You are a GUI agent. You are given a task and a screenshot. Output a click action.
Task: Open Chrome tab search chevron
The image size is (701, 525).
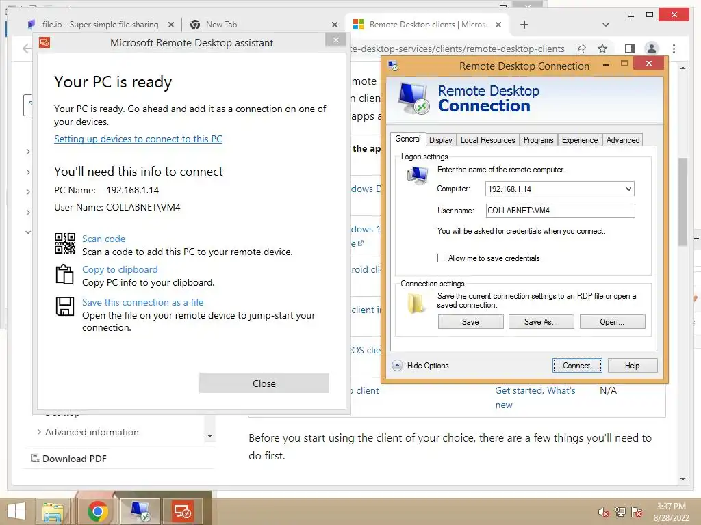605,25
